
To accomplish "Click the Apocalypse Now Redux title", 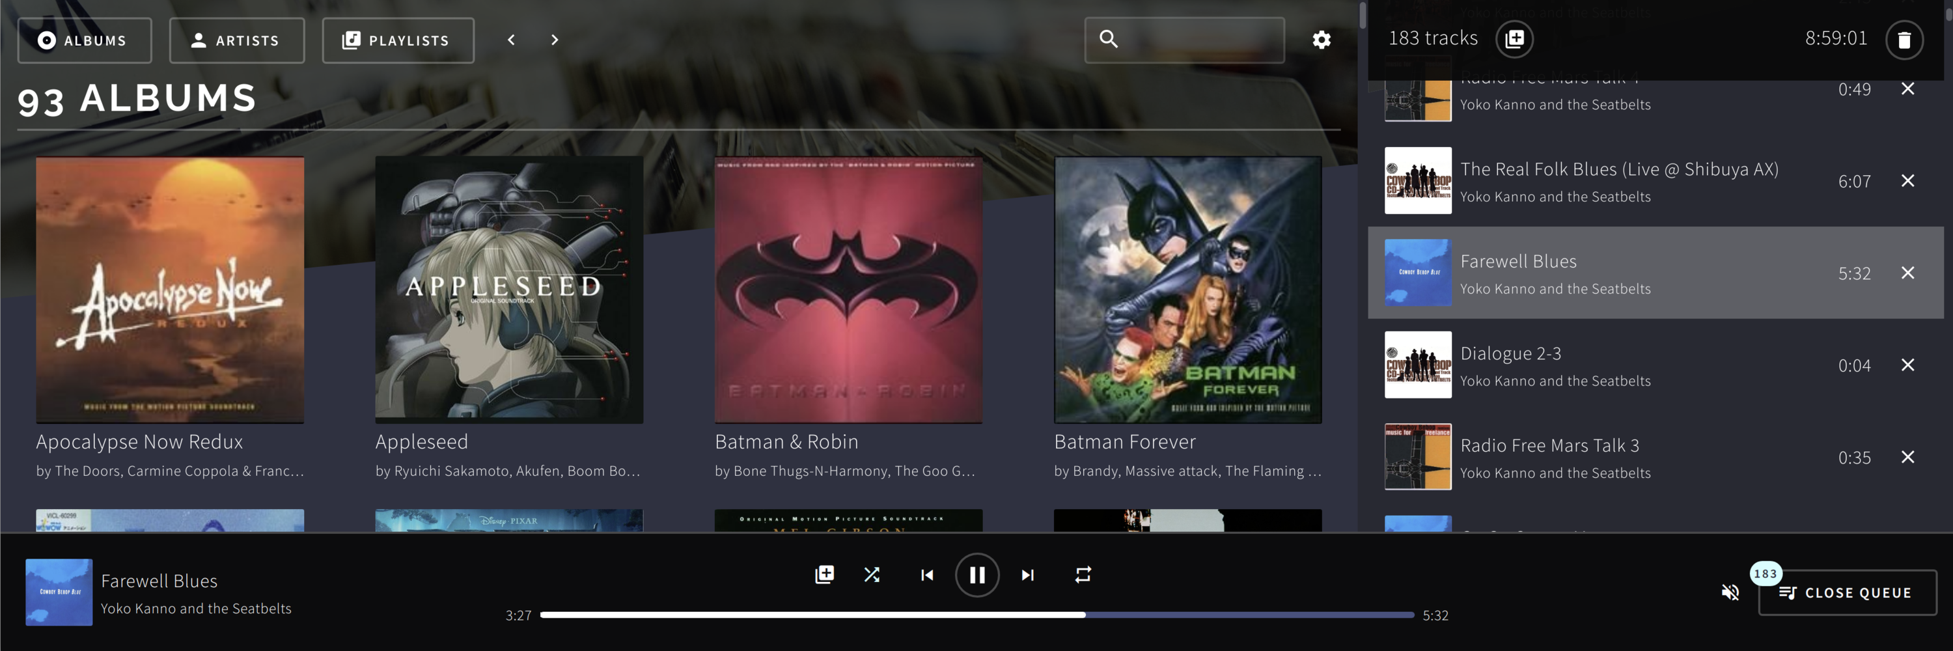I will pyautogui.click(x=139, y=442).
